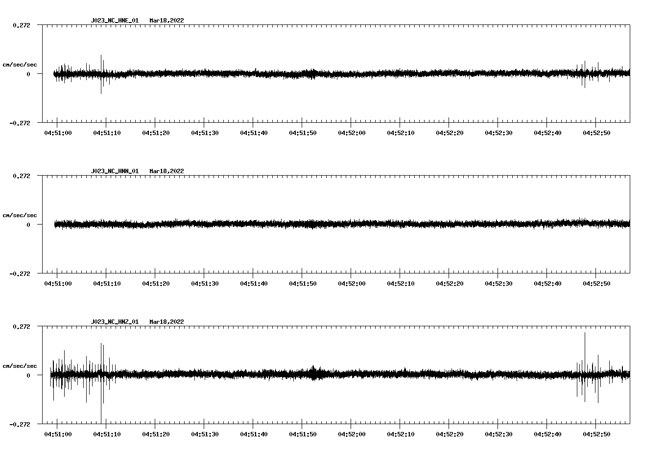This screenshot has height=452, width=665.
Task: Click the small burst near 04:51:52 on HNZ trace
Action: click(313, 372)
